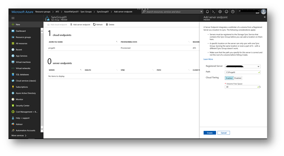Click the Volume Free Space field
This screenshot has width=284, height=156.
[x=242, y=87]
